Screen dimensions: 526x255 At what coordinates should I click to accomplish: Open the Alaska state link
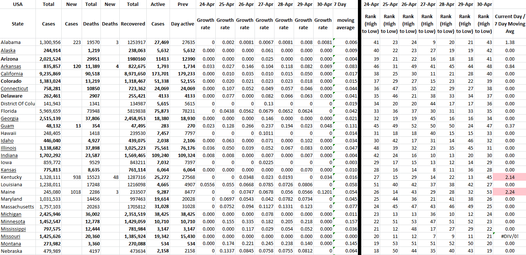coord(8,50)
